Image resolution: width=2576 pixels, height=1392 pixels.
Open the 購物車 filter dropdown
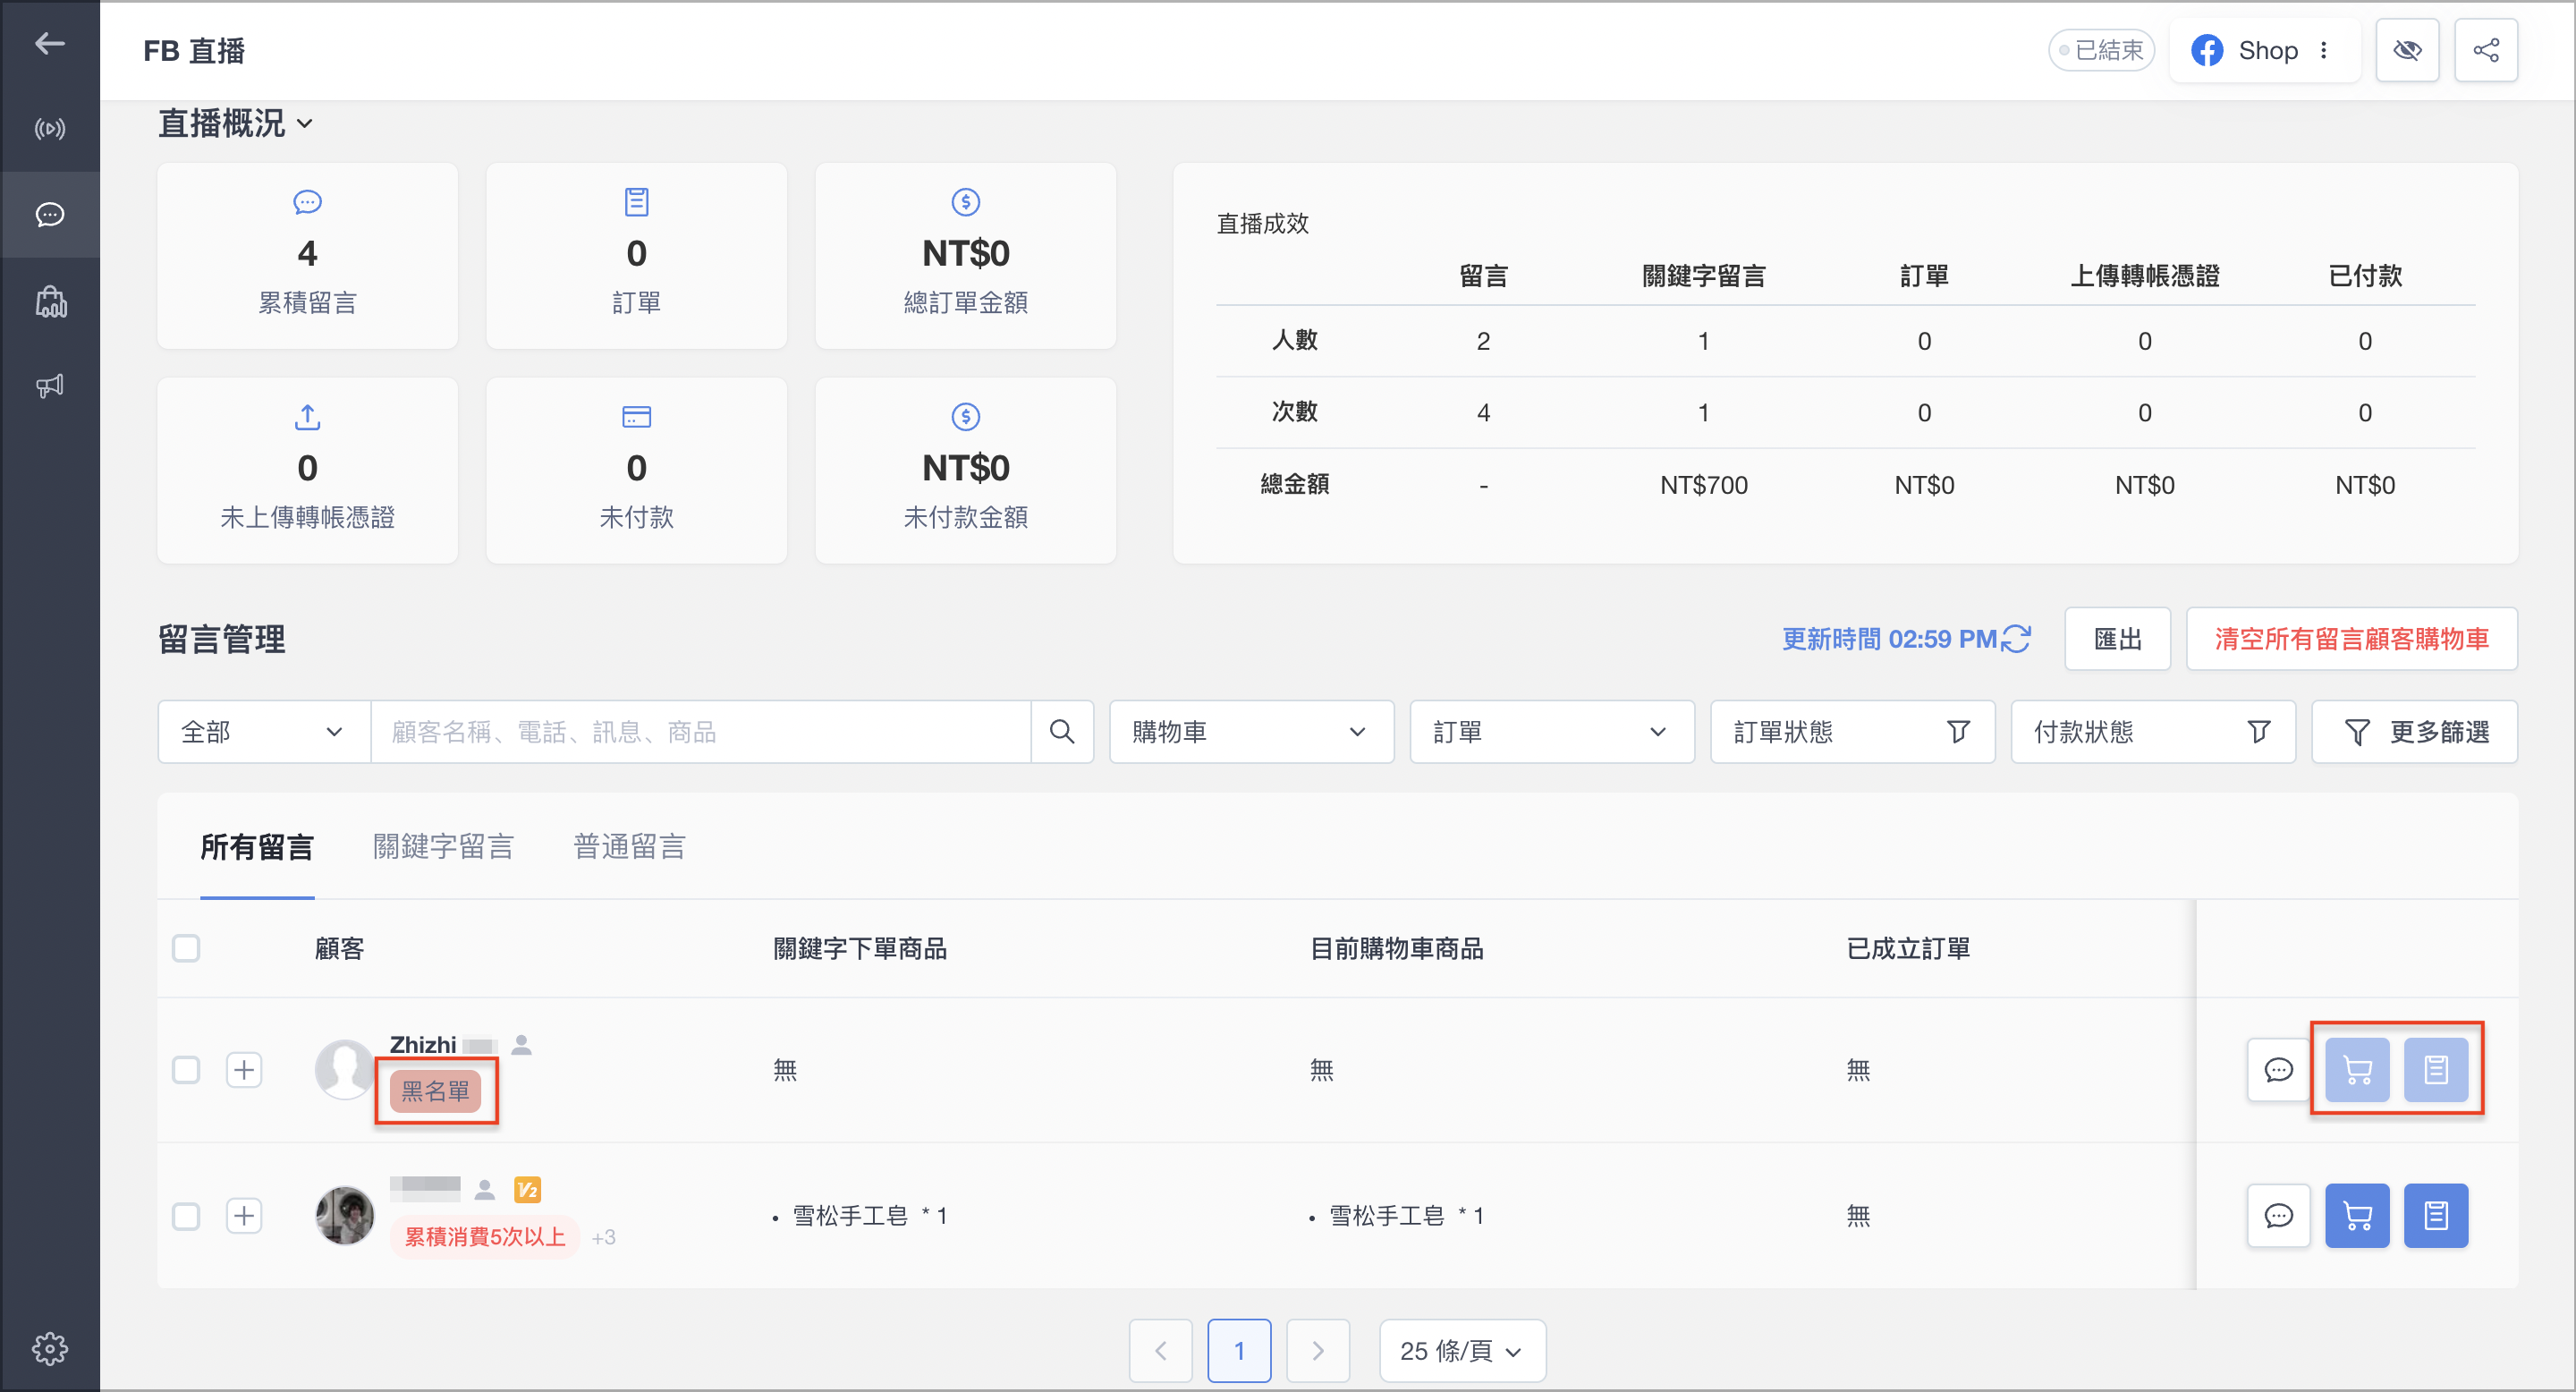pos(1251,732)
